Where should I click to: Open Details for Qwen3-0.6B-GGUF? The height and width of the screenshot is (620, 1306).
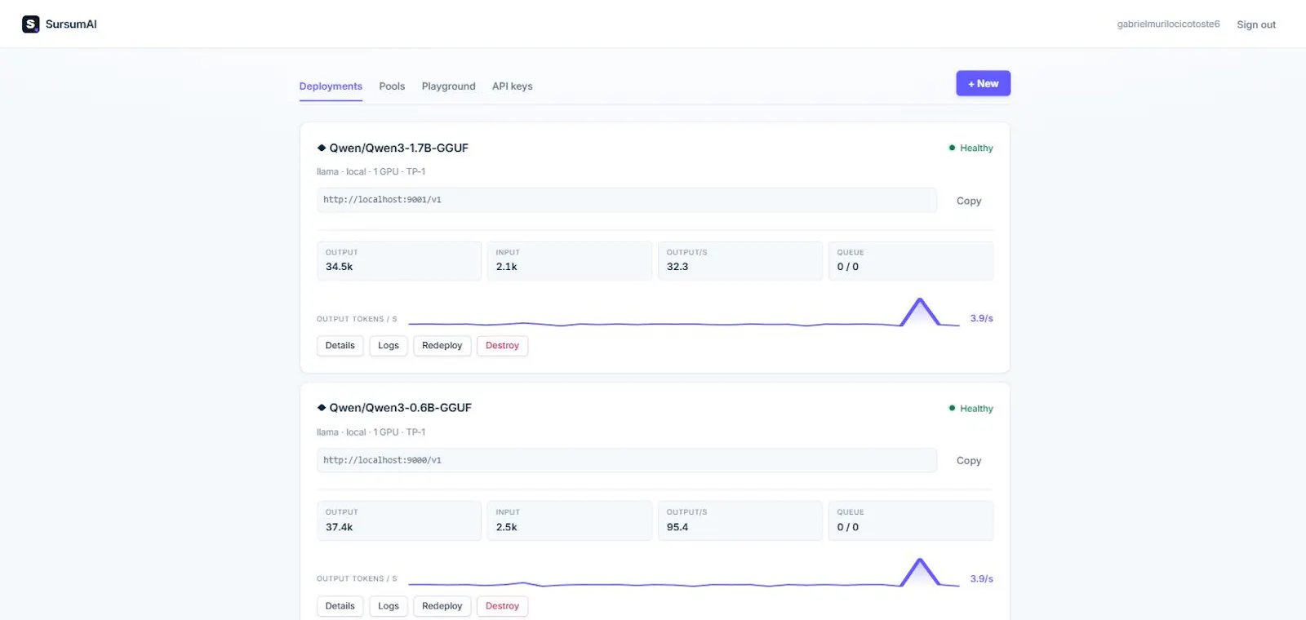click(340, 606)
